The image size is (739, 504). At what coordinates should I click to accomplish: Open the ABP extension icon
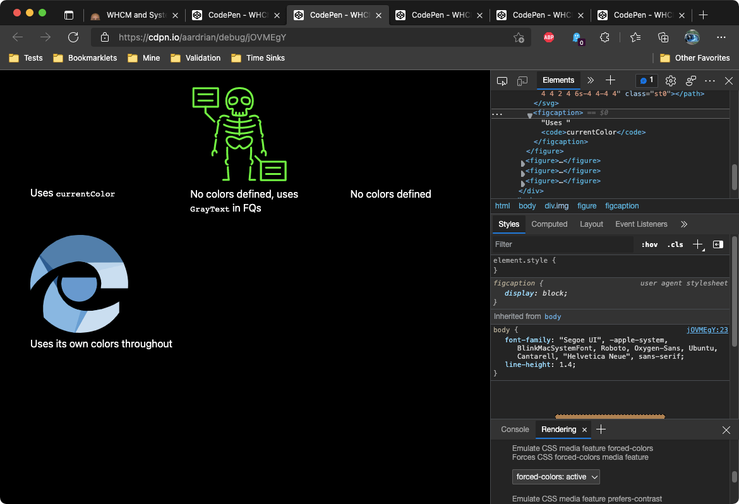click(x=549, y=37)
